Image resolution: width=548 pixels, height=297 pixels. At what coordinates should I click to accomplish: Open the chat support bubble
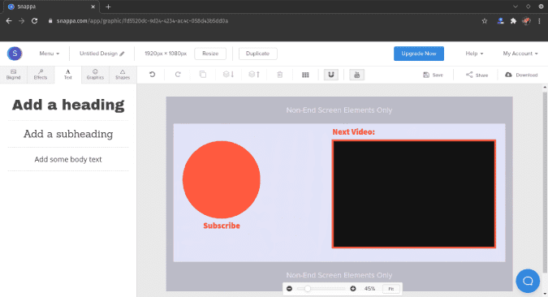(528, 281)
